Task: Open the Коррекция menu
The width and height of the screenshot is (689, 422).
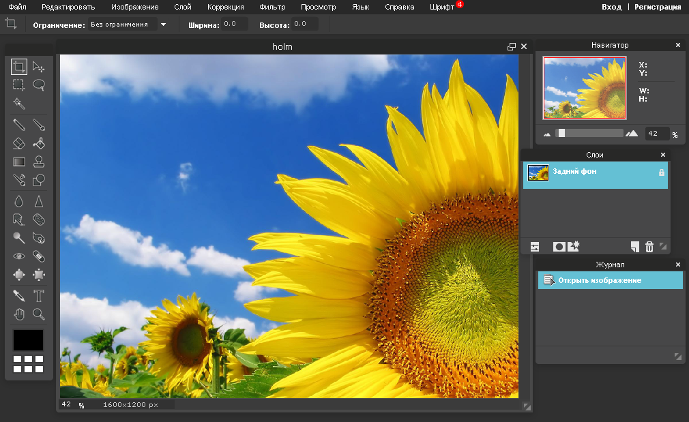Action: point(225,7)
